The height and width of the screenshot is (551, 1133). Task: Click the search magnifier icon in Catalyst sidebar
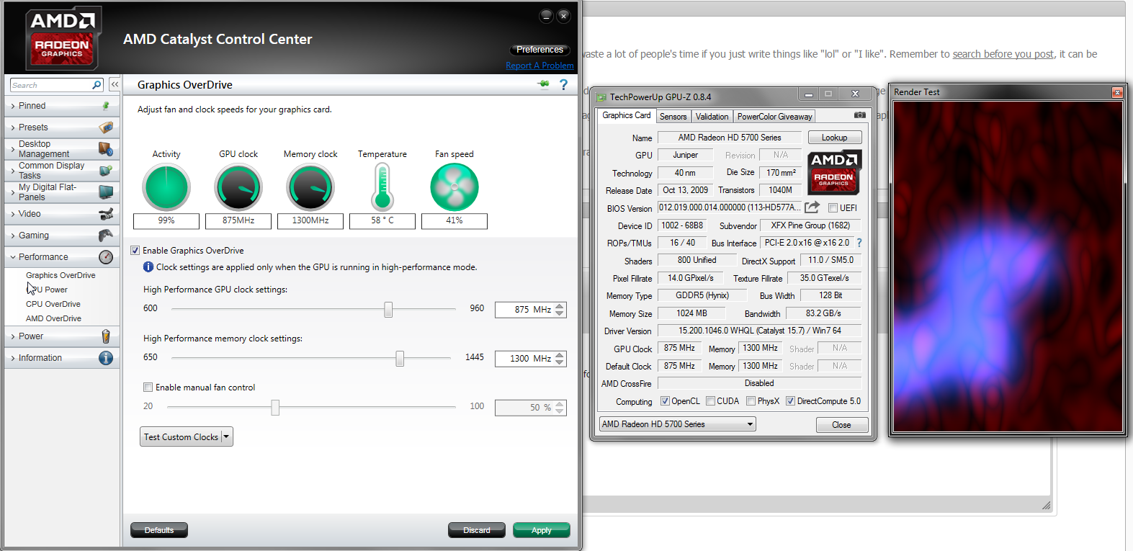point(97,85)
